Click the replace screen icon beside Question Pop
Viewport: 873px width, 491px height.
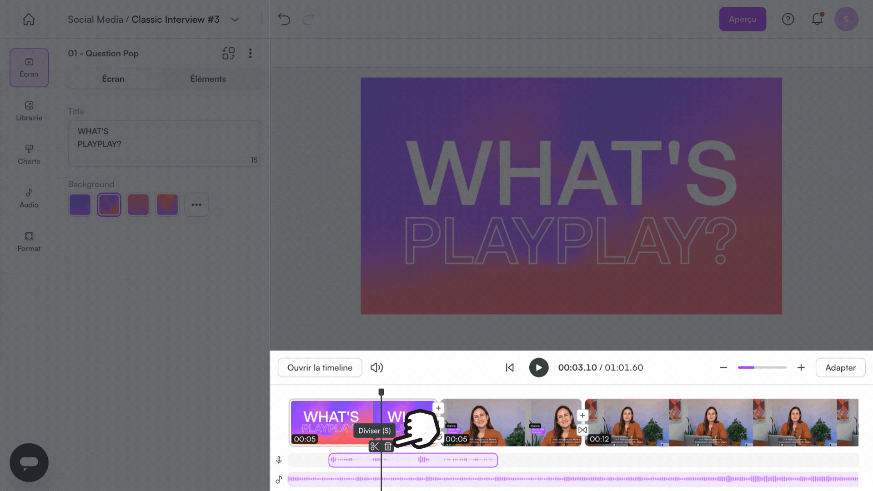pos(228,53)
